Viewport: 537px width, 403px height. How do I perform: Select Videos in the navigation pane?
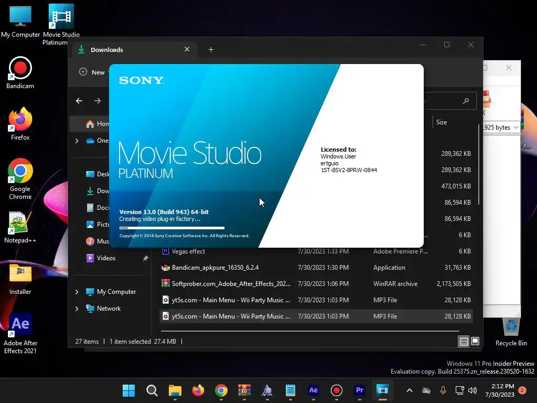(x=106, y=258)
